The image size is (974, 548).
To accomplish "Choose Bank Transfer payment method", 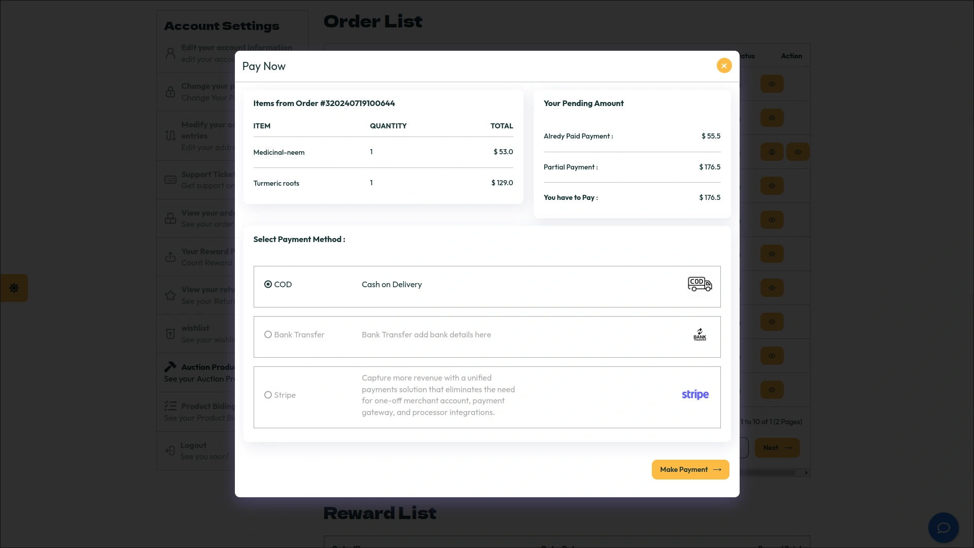I will [268, 335].
